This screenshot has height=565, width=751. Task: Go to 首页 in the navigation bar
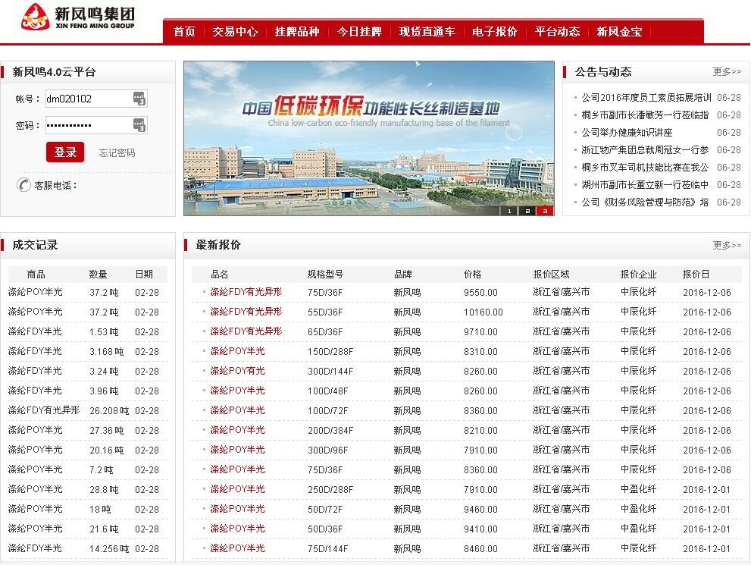coord(184,32)
